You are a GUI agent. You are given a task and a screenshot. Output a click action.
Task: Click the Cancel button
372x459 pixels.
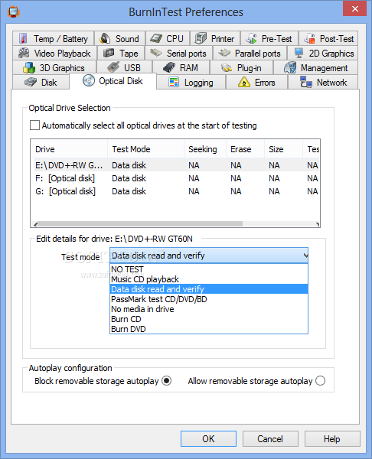pos(270,438)
